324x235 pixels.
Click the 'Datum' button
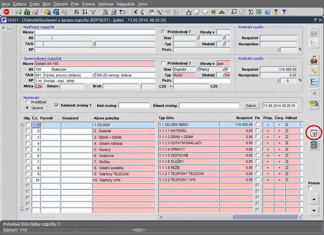tap(251, 106)
